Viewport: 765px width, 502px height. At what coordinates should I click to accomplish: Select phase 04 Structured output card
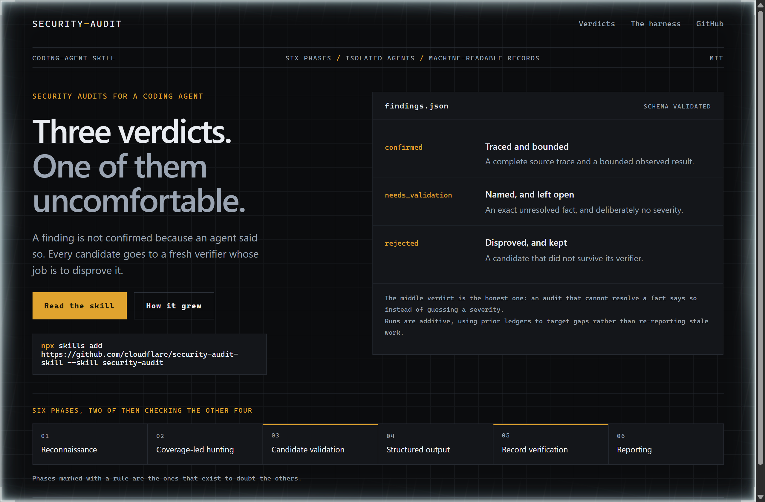pyautogui.click(x=435, y=444)
